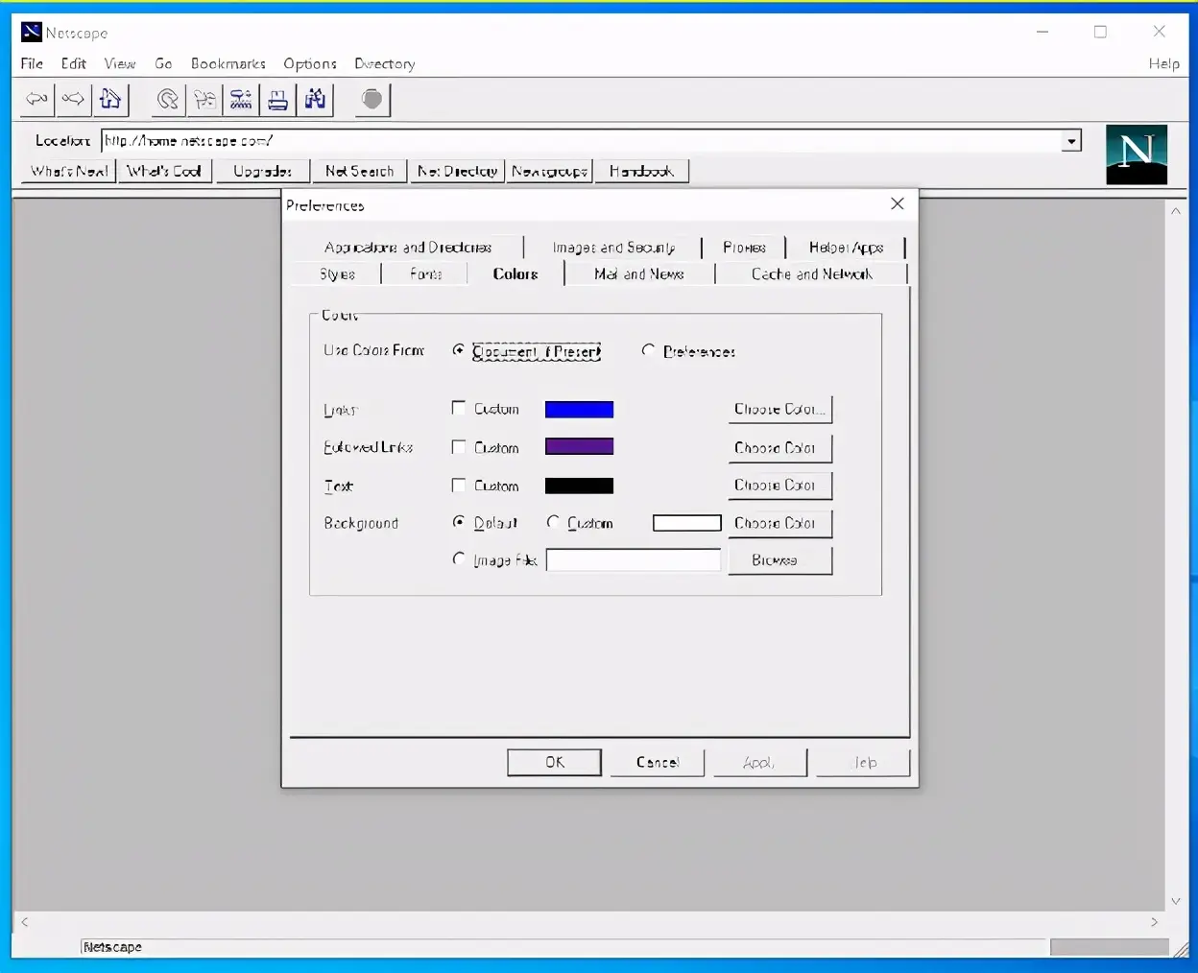The height and width of the screenshot is (973, 1198).
Task: Open the Location URL dropdown arrow
Action: pyautogui.click(x=1071, y=141)
